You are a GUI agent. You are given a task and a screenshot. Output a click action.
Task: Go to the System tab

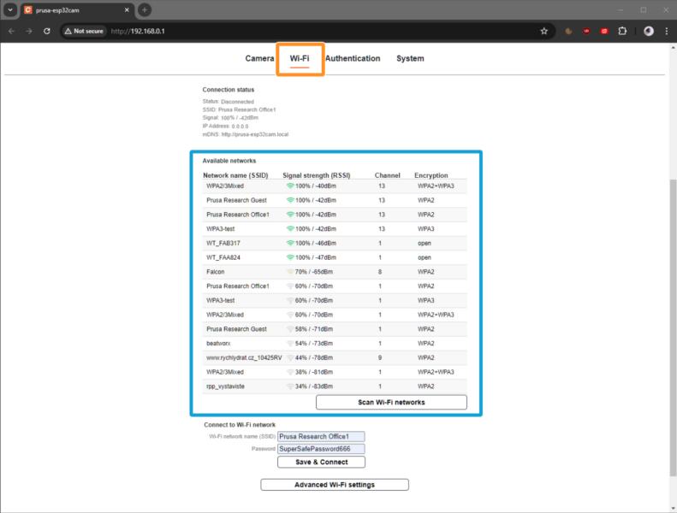click(x=410, y=59)
